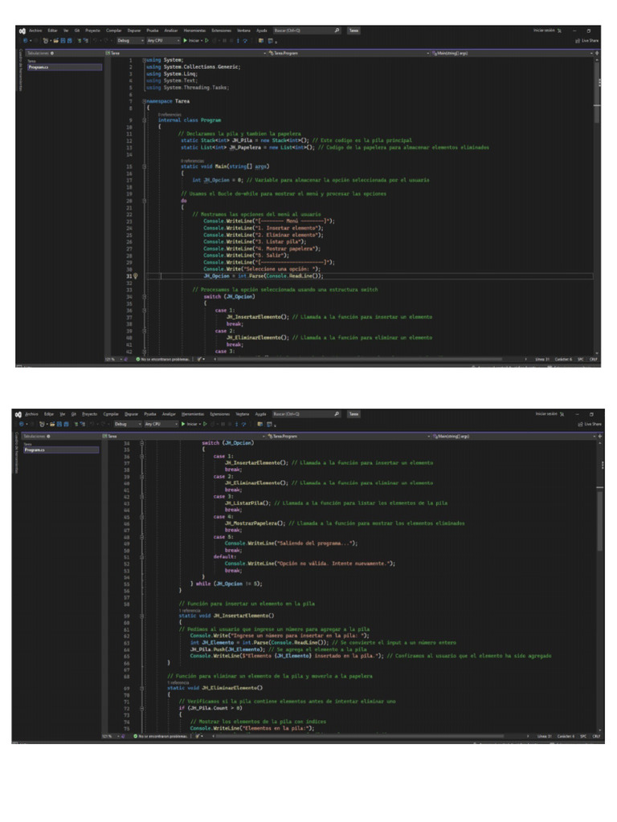Collapse the internal class Program block
Screen dimensions: 617x822
(x=142, y=120)
